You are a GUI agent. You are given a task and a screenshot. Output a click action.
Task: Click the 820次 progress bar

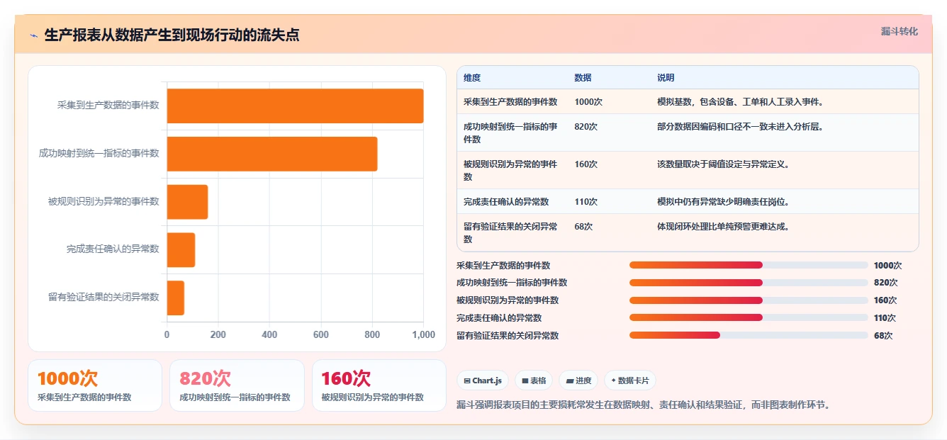[749, 283]
